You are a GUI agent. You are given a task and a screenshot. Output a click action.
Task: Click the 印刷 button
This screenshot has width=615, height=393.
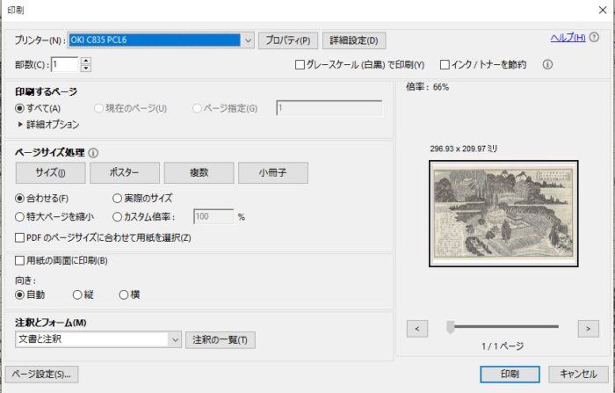pyautogui.click(x=510, y=375)
